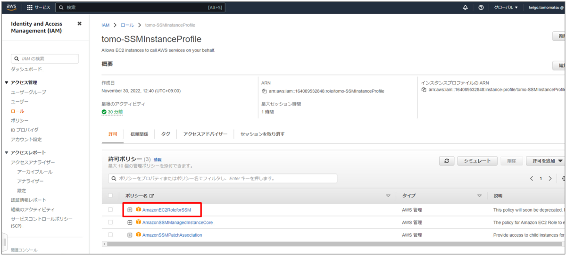Focus the top 検索 search bar

pos(140,8)
